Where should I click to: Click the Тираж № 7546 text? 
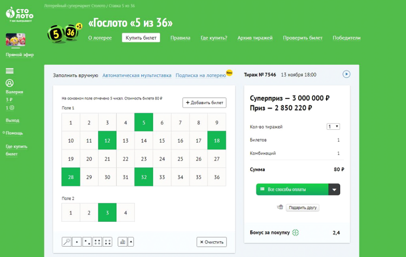pyautogui.click(x=260, y=75)
